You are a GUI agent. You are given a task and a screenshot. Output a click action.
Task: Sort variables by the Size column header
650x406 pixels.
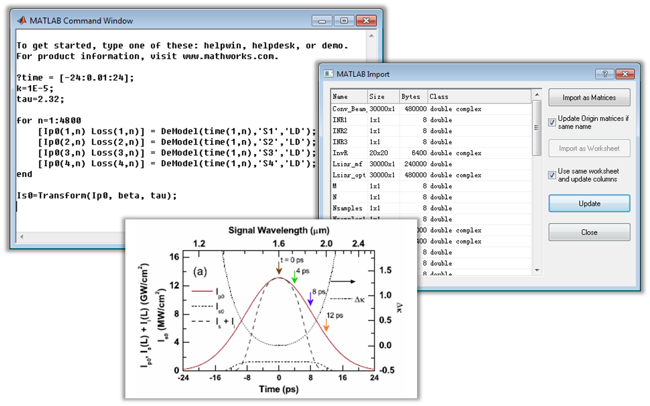[383, 96]
